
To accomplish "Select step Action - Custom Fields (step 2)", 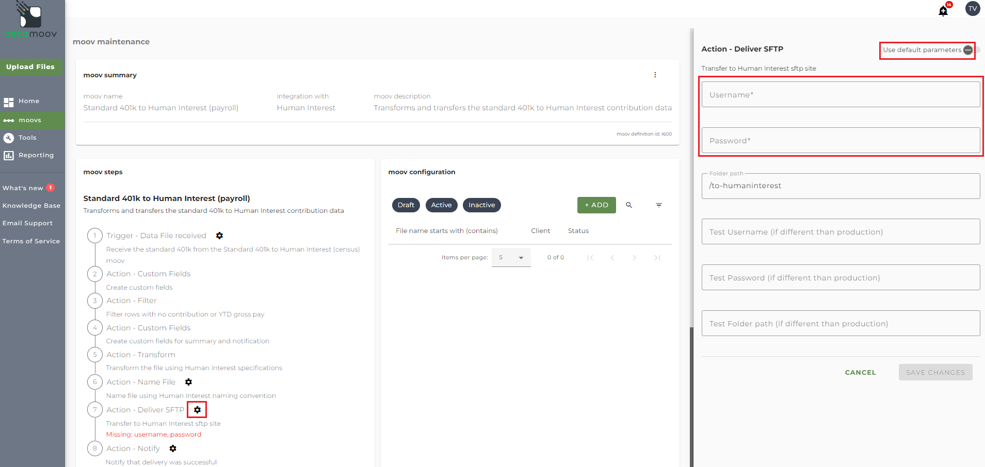I will pyautogui.click(x=149, y=274).
